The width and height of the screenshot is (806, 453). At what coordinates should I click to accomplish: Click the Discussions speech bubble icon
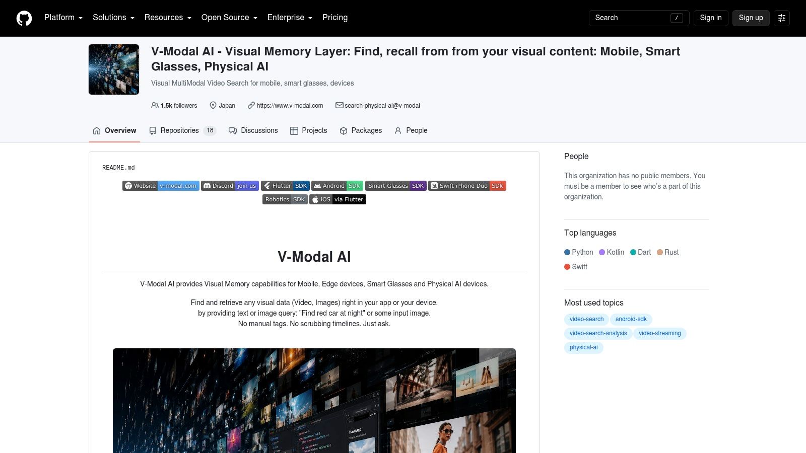233,131
